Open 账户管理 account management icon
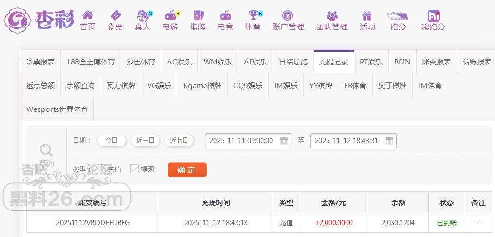Viewport: 495px width, 237px height. (288, 16)
